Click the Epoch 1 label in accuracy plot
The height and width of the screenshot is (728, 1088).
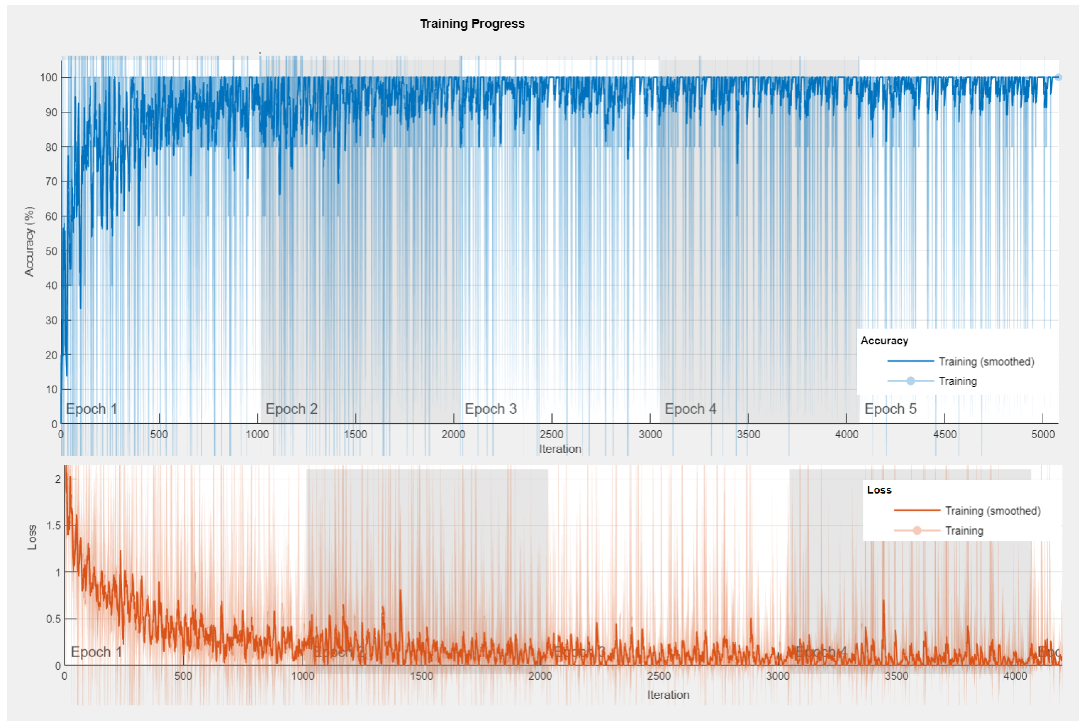(x=91, y=409)
